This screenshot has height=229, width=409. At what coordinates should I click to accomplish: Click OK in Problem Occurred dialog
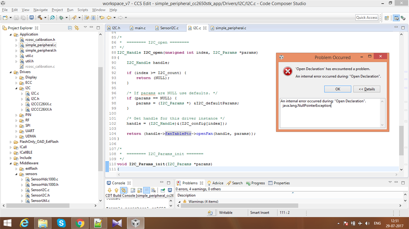coord(338,89)
